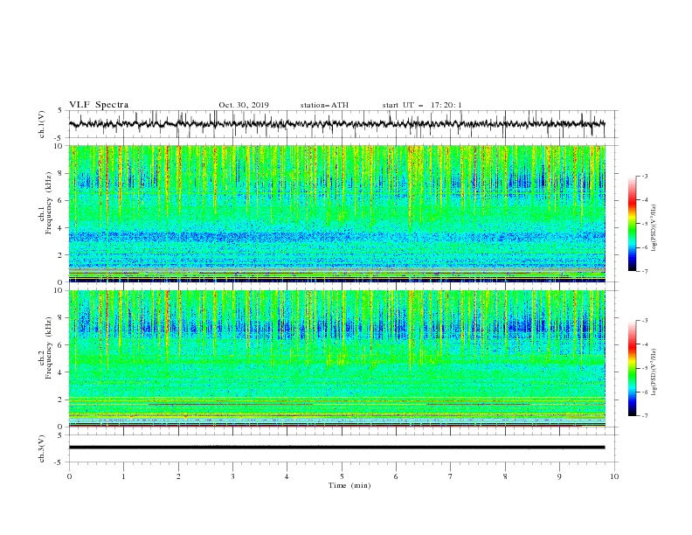Click the ch.3 flat waveform trace
Image resolution: width=692 pixels, height=535 pixels.
click(x=337, y=448)
